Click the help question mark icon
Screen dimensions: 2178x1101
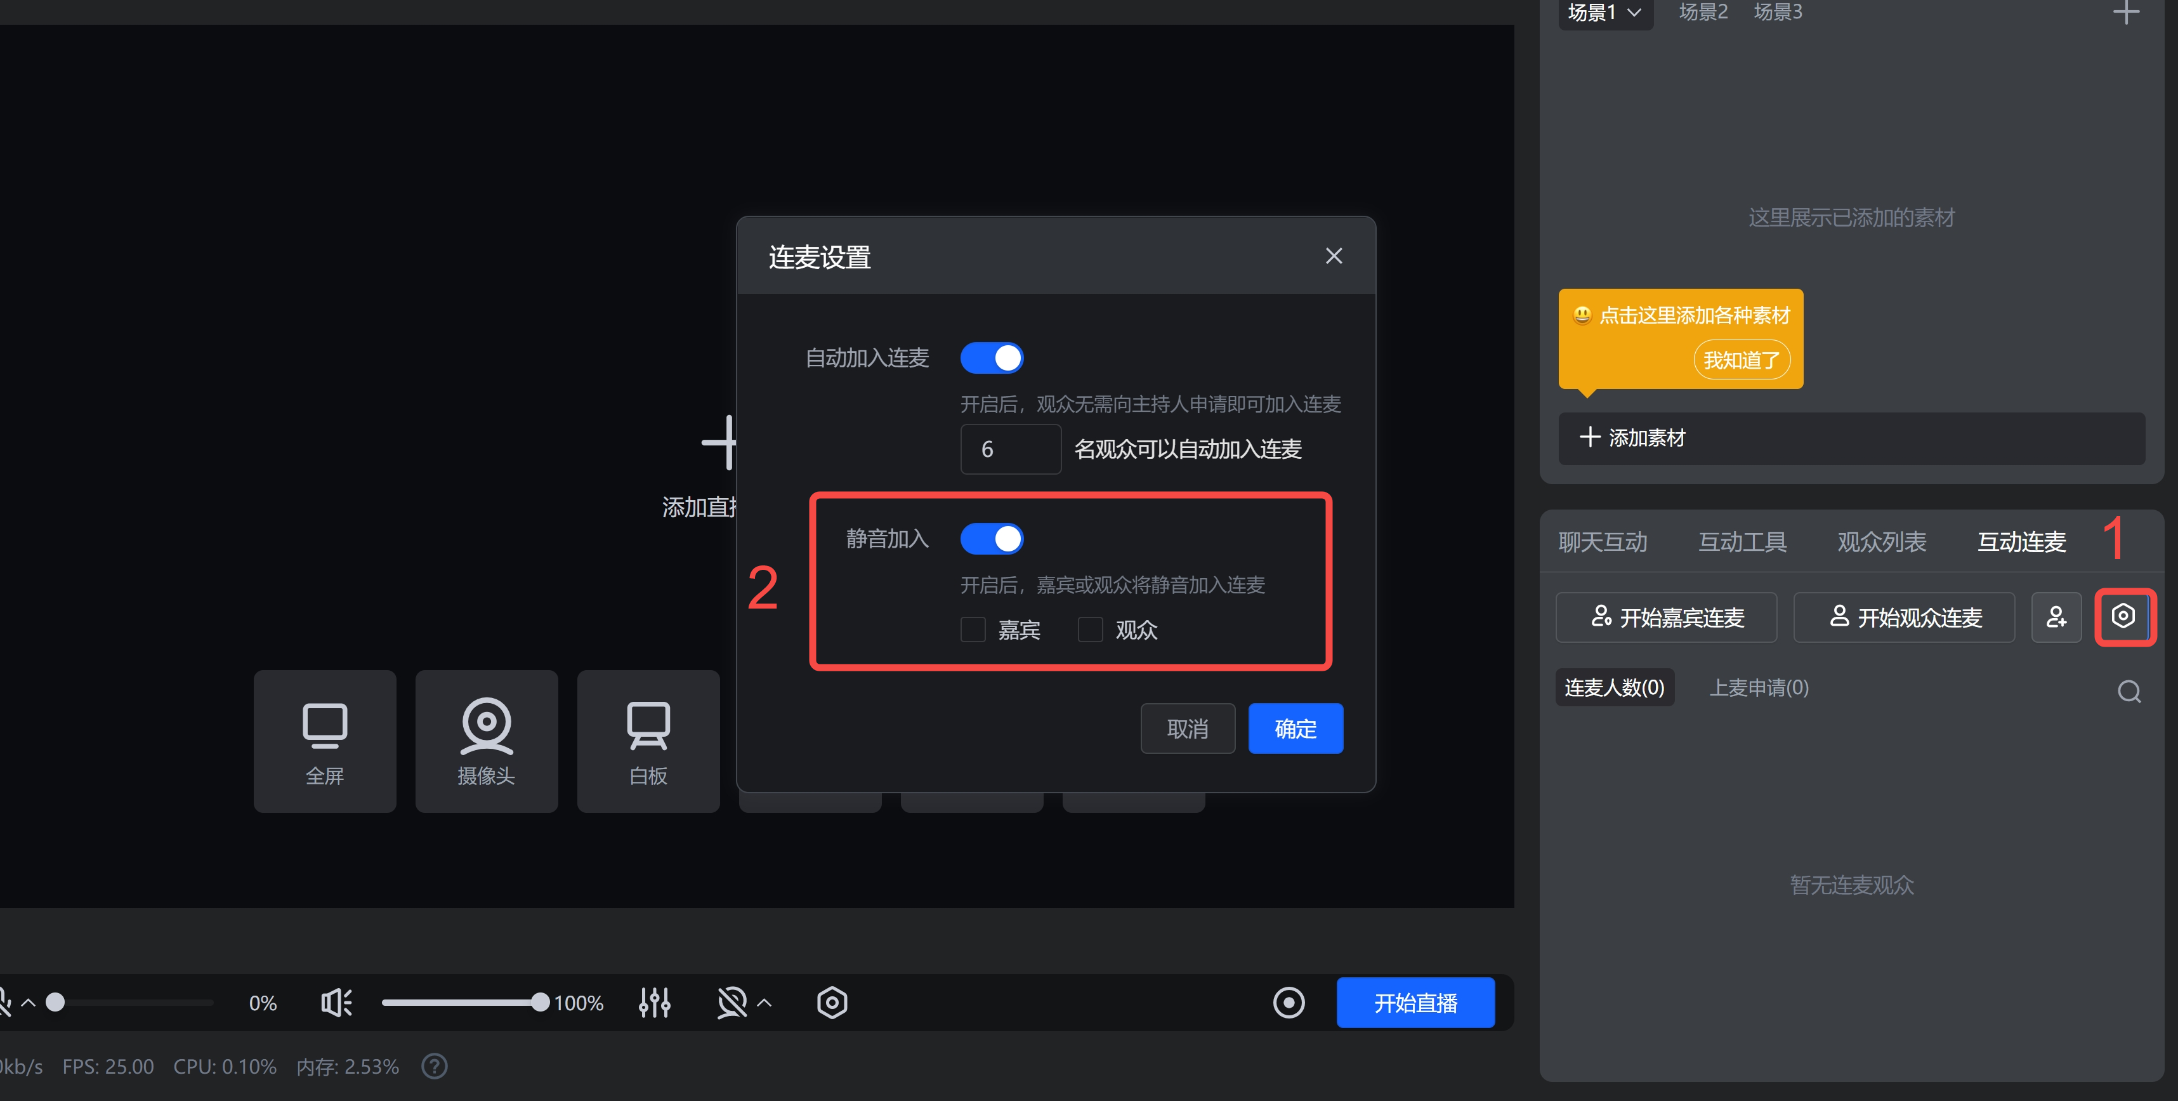click(435, 1066)
